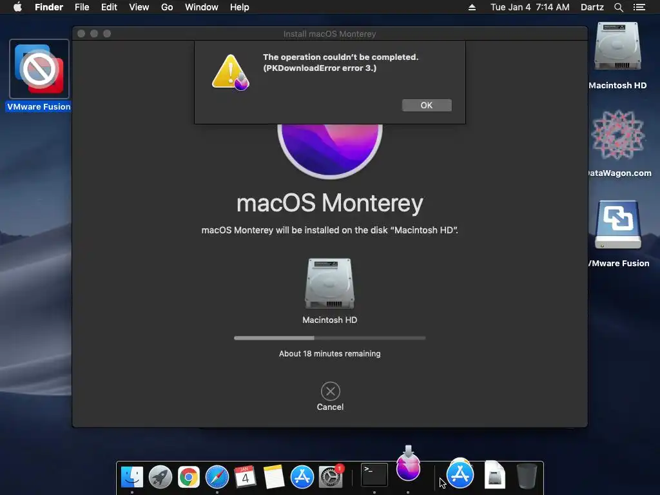
Task: Open the Trash in the Dock
Action: [527, 476]
